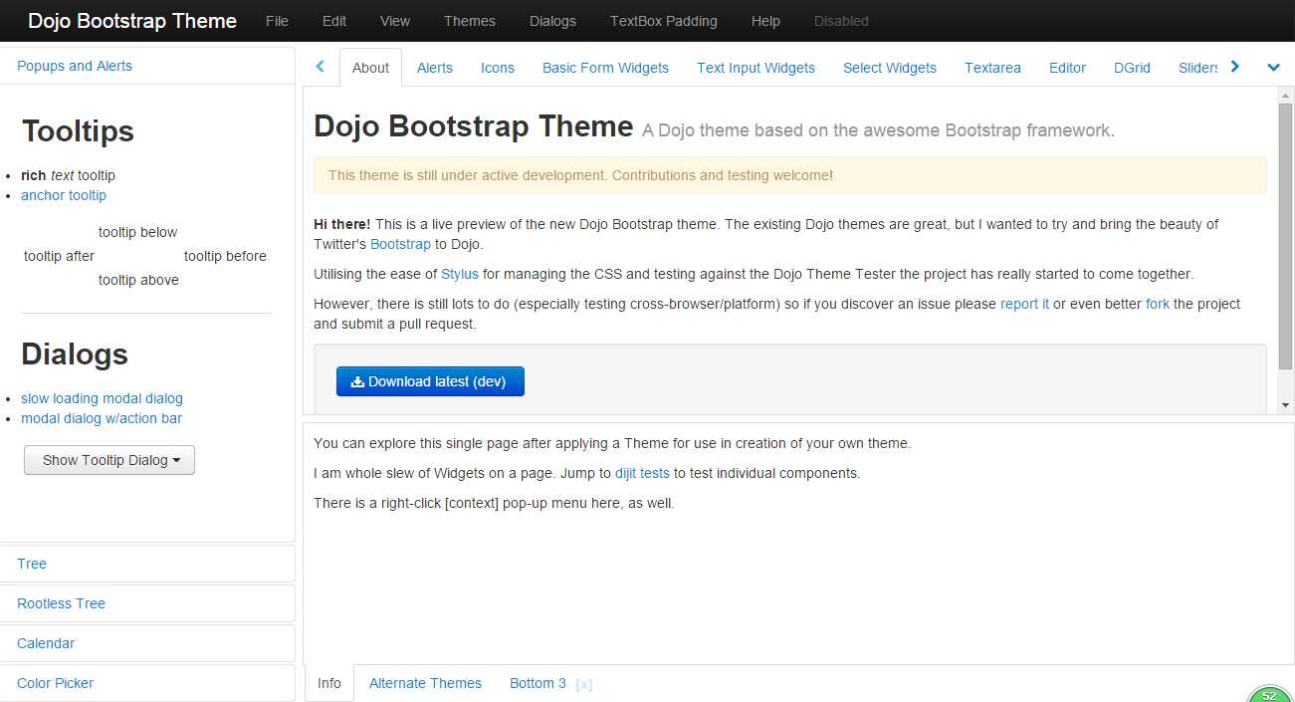This screenshot has height=702, width=1295.
Task: Open the File menu
Action: point(277,21)
